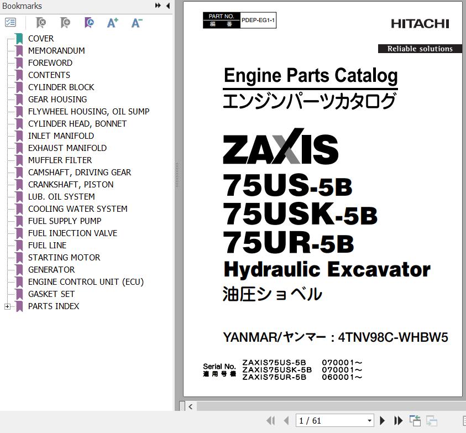Click the CONTENTS bookmark ribbon icon
466x433 pixels.
point(19,75)
